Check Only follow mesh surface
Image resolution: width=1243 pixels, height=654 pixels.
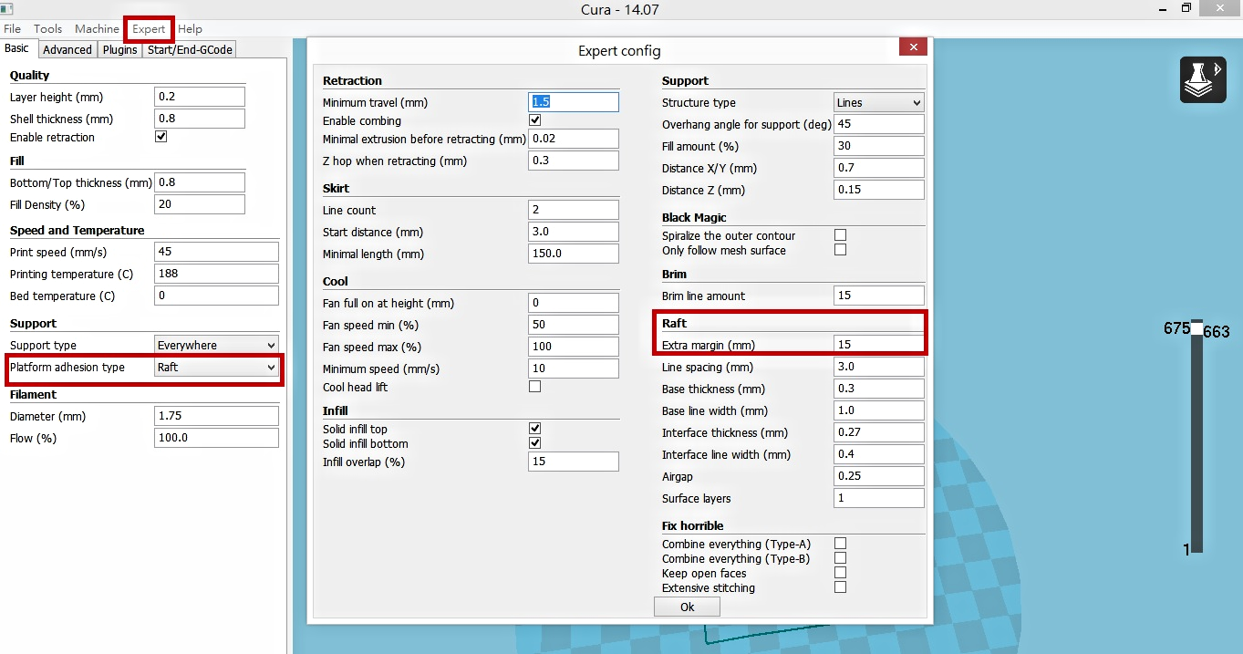coord(841,250)
